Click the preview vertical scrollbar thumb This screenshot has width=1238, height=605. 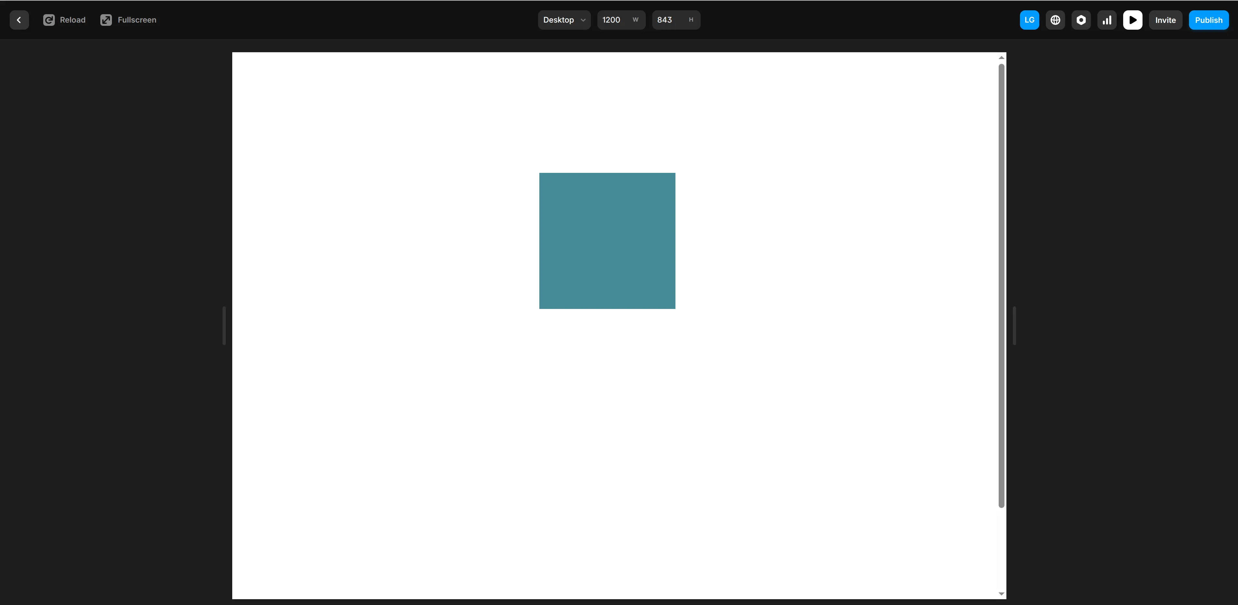coord(1002,285)
